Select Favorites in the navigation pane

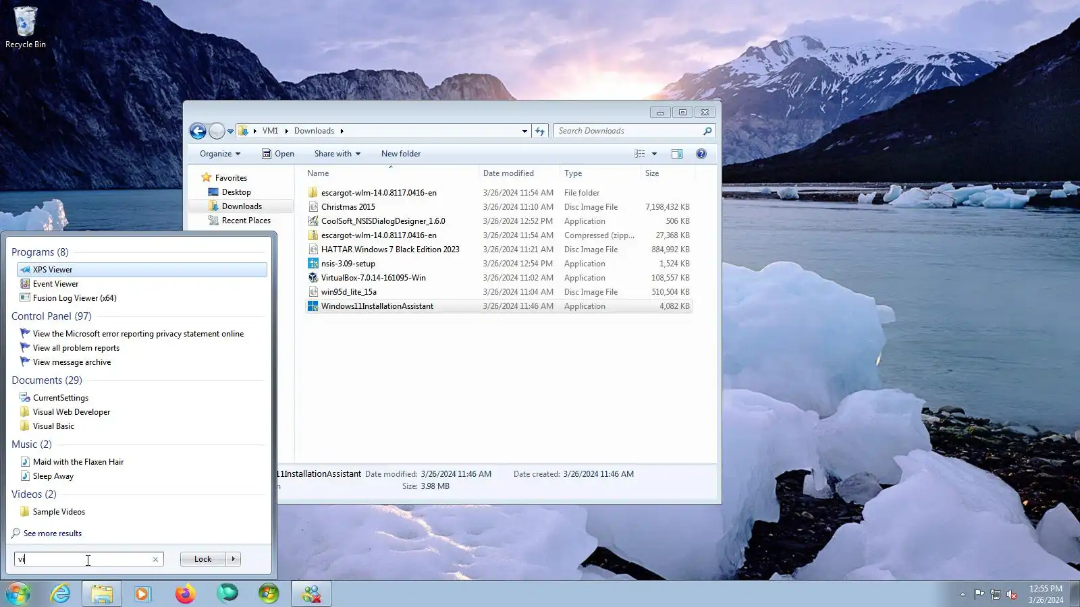pyautogui.click(x=231, y=178)
